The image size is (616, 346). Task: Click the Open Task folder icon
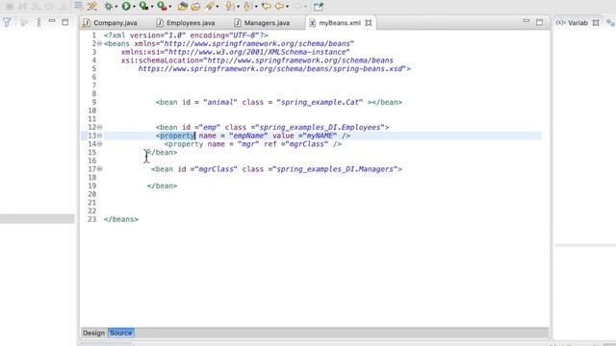195,7
